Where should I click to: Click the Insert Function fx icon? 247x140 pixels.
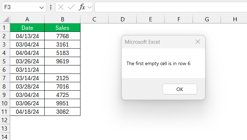(x=82, y=7)
